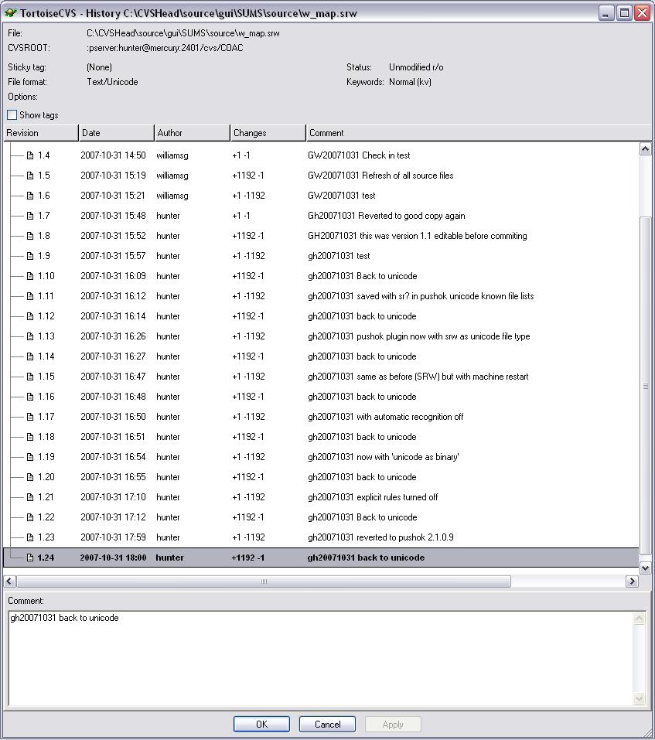Viewport: 655px width, 740px height.
Task: Sort list by Revision column header
Action: (x=40, y=133)
